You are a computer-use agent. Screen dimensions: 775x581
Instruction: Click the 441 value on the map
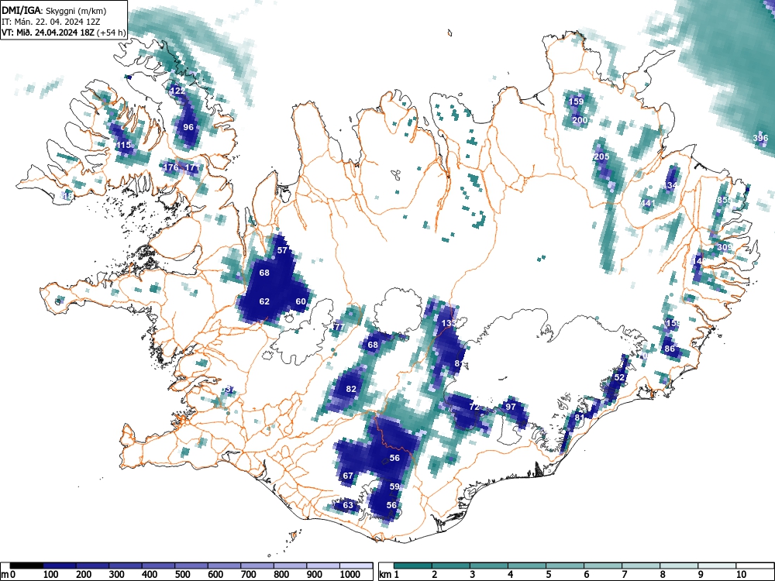pyautogui.click(x=647, y=203)
